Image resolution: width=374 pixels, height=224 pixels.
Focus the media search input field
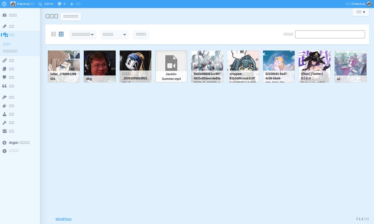click(x=330, y=34)
